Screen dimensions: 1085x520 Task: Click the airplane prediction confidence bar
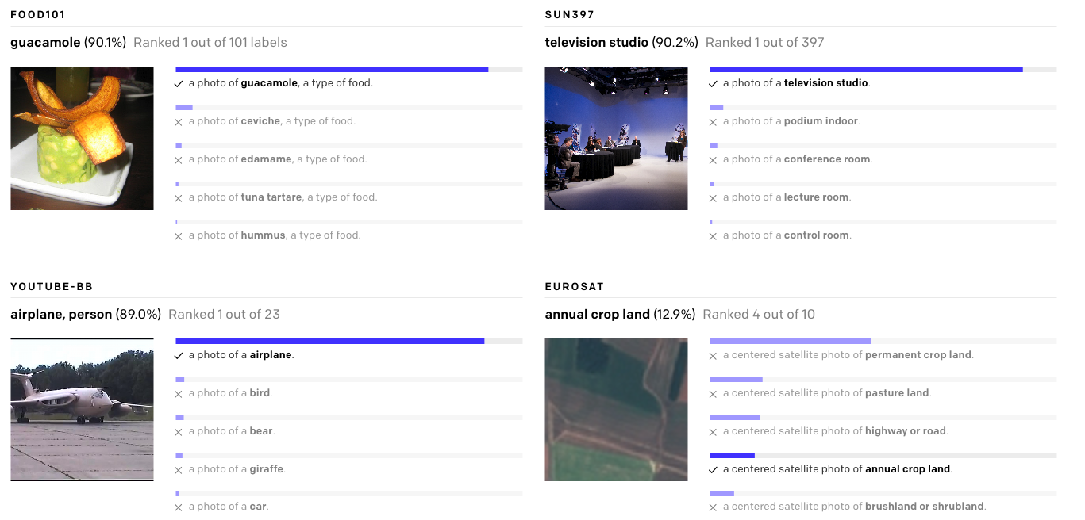coord(329,342)
